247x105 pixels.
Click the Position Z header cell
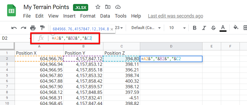click(122, 53)
